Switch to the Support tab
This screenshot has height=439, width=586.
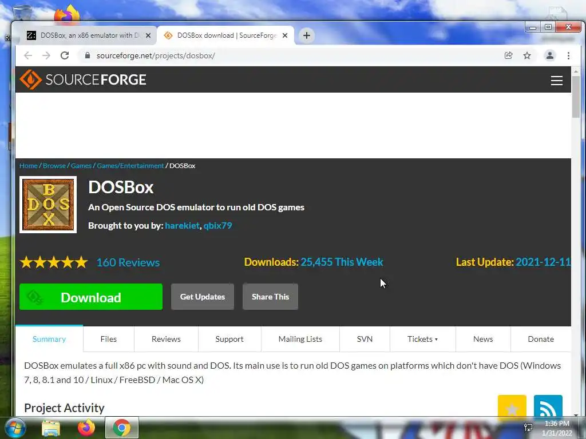229,339
